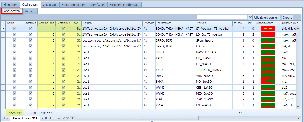This screenshot has height=122, width=304.
Task: Clear the search box with the X icon
Action: (250, 17)
